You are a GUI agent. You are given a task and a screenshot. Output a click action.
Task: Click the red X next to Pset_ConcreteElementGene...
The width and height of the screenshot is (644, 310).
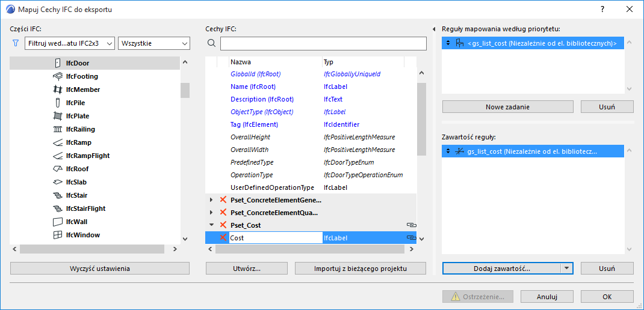pos(223,199)
